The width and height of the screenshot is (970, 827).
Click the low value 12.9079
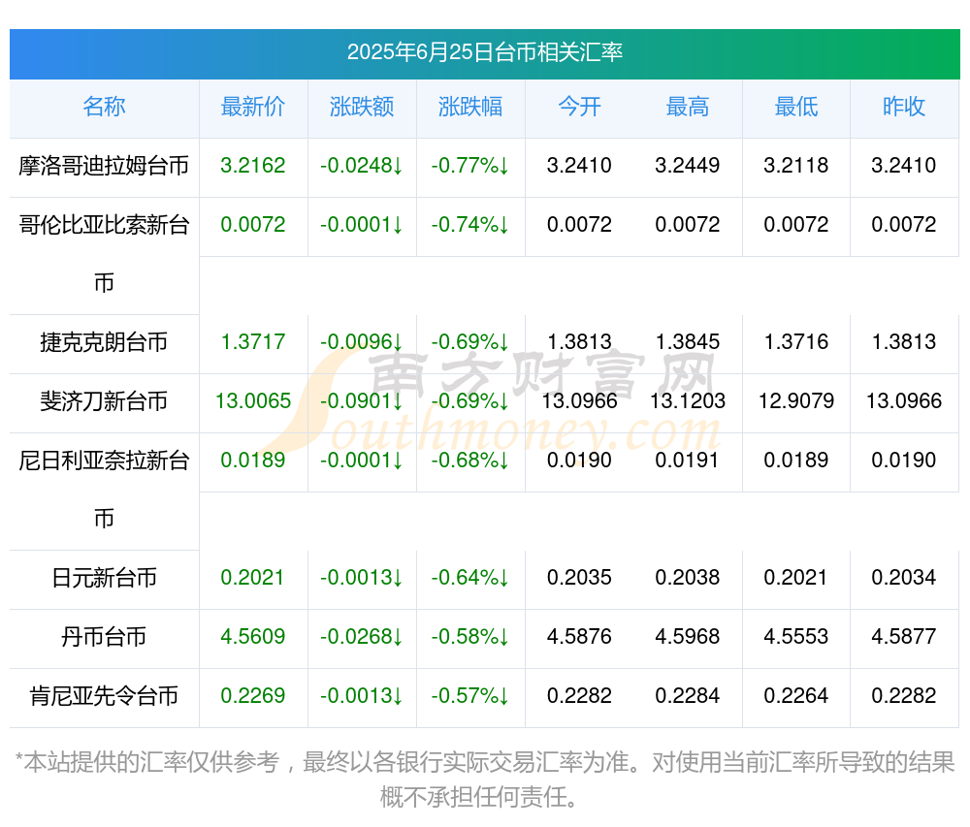(x=796, y=401)
